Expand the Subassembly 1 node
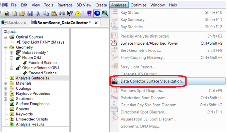This screenshot has width=227, height=133. (x=12, y=53)
